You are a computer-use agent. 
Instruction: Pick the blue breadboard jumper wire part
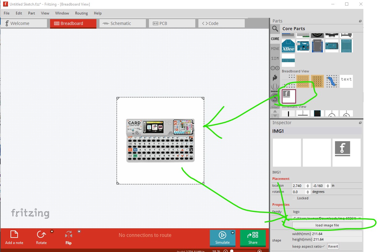pyautogui.click(x=332, y=81)
